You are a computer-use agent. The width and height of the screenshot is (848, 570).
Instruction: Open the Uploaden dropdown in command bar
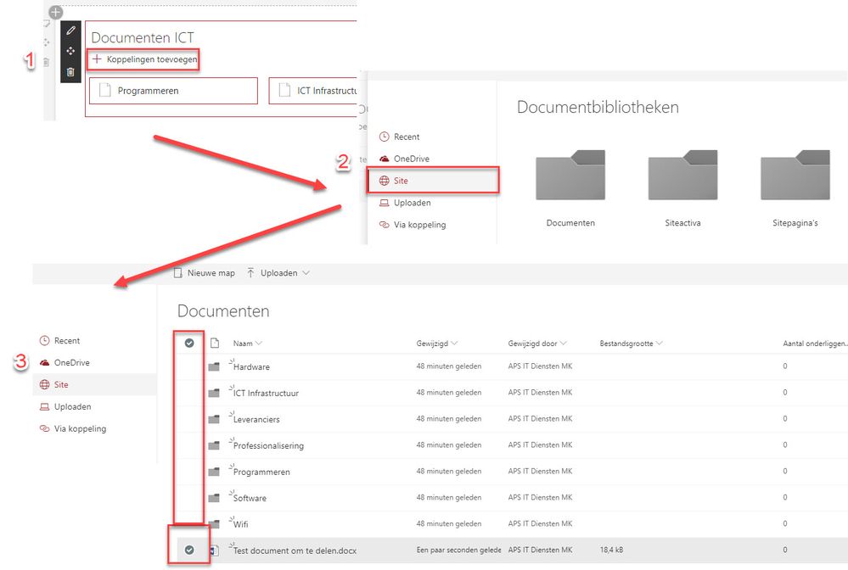click(x=278, y=273)
